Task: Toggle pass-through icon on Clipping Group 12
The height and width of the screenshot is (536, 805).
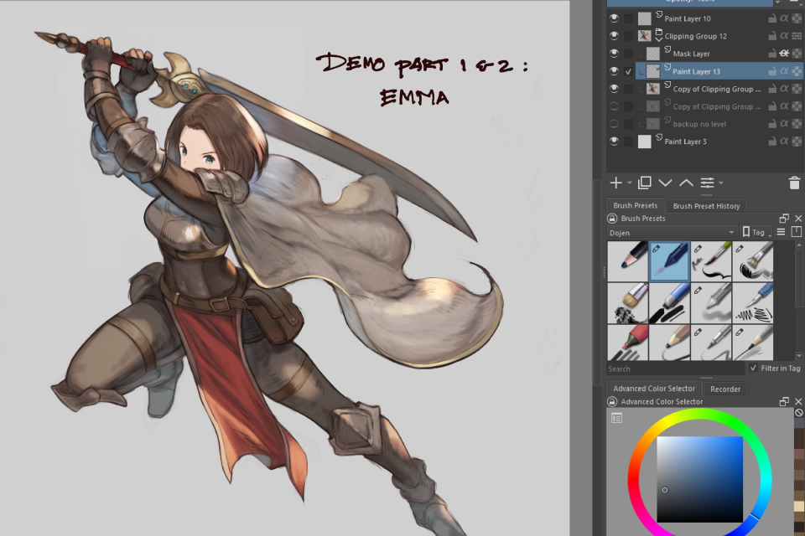Action: (x=797, y=36)
